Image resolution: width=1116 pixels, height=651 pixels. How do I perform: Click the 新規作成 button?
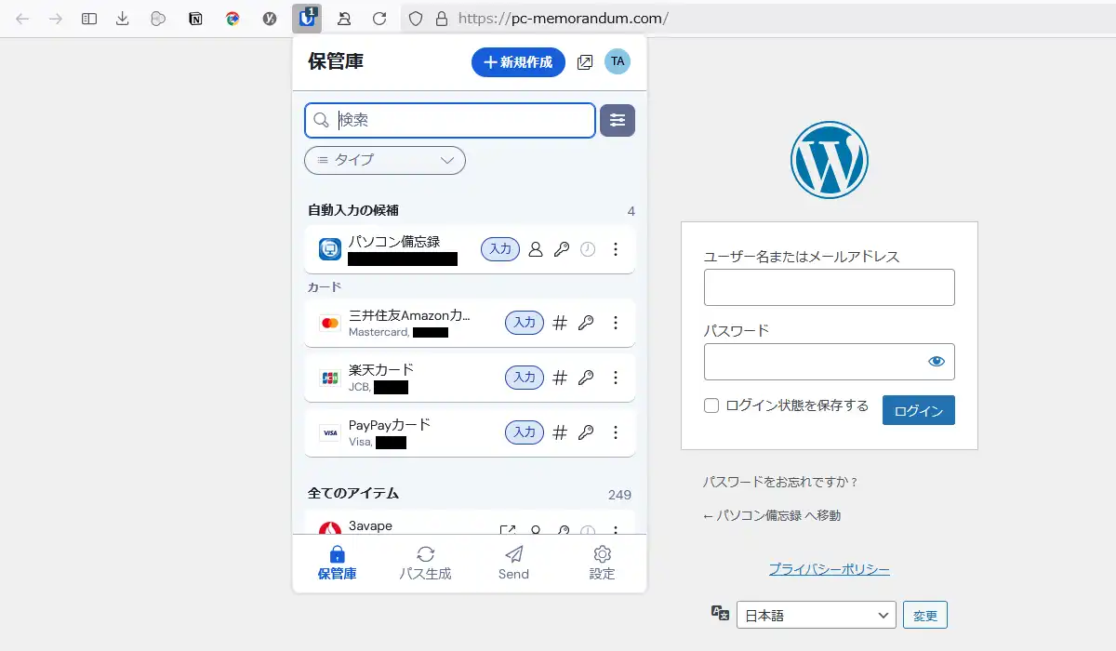(x=518, y=62)
